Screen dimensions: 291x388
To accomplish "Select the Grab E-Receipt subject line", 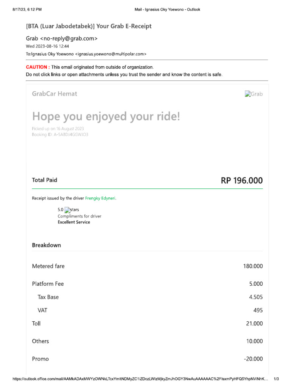I will pyautogui.click(x=89, y=26).
